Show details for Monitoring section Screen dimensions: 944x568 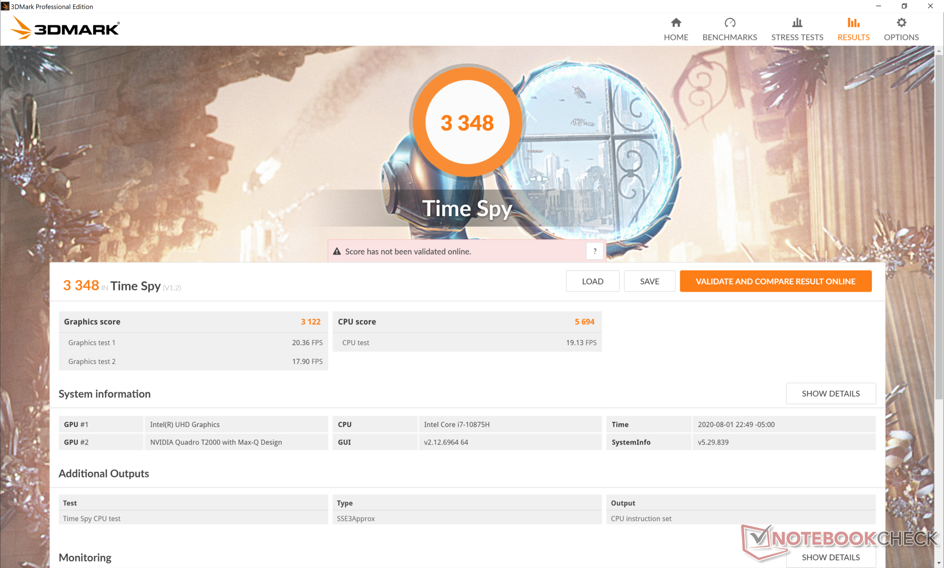click(x=831, y=557)
